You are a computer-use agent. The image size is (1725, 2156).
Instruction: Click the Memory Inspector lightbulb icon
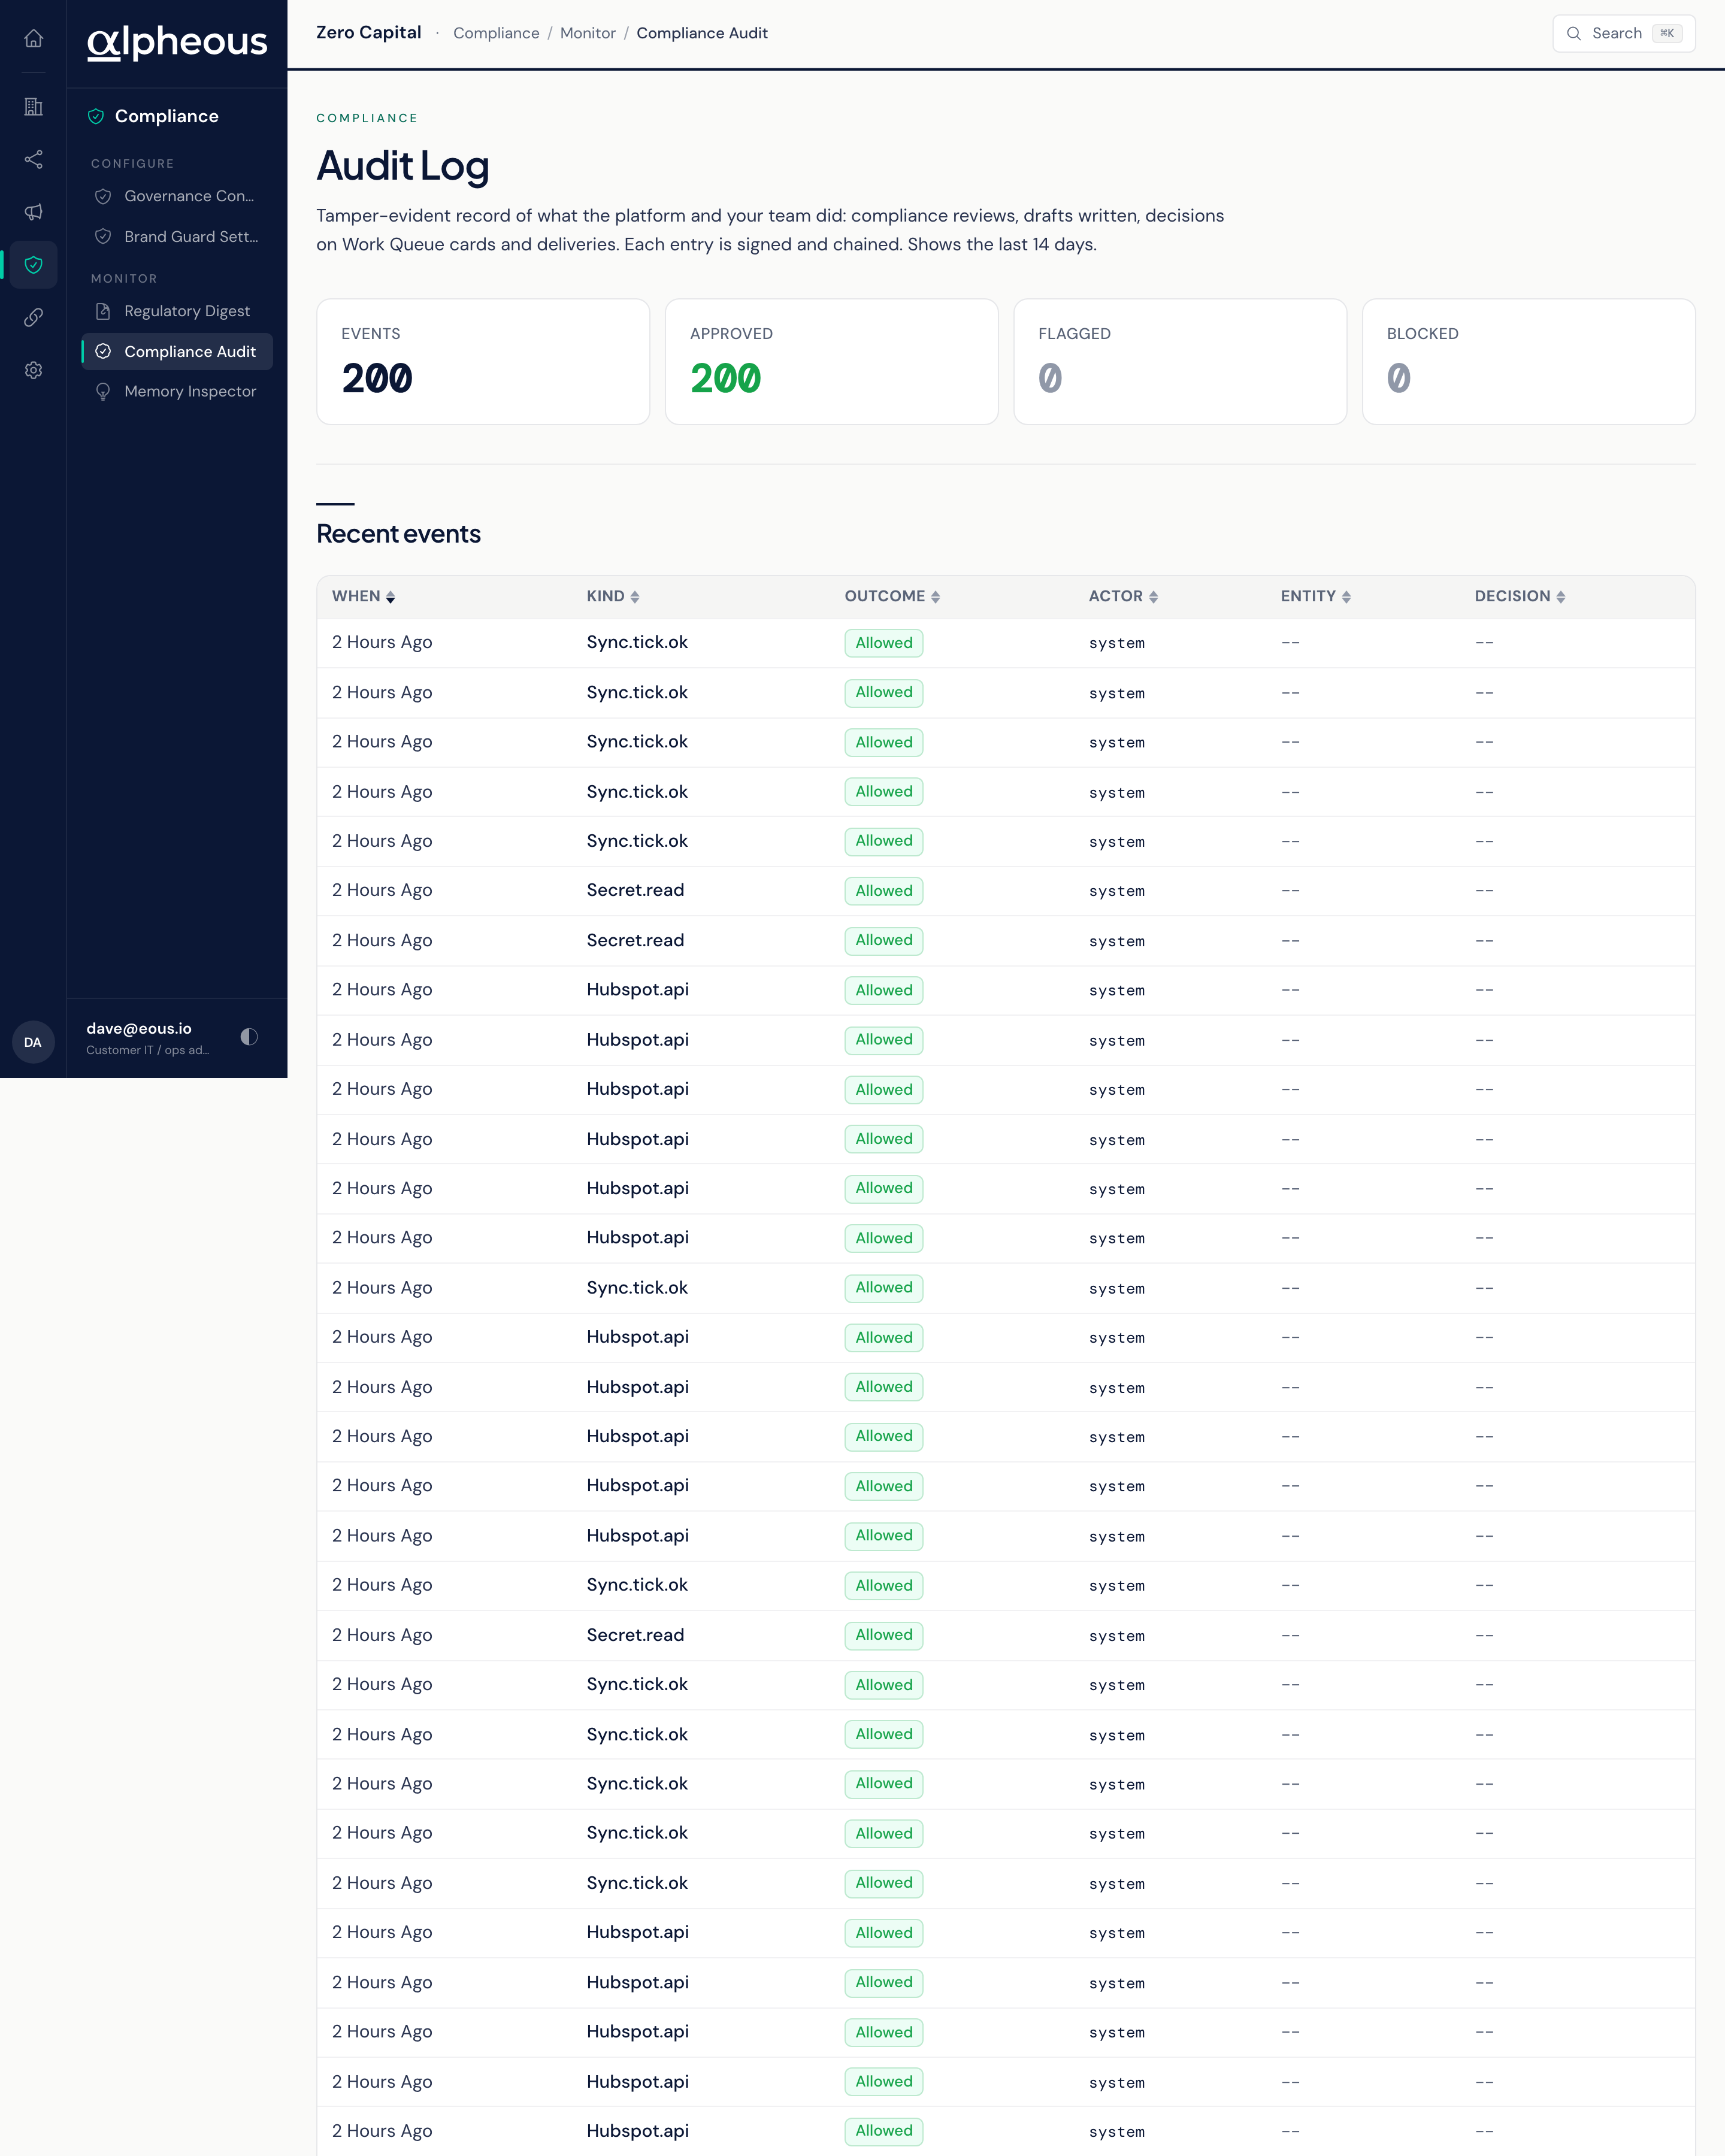[103, 391]
